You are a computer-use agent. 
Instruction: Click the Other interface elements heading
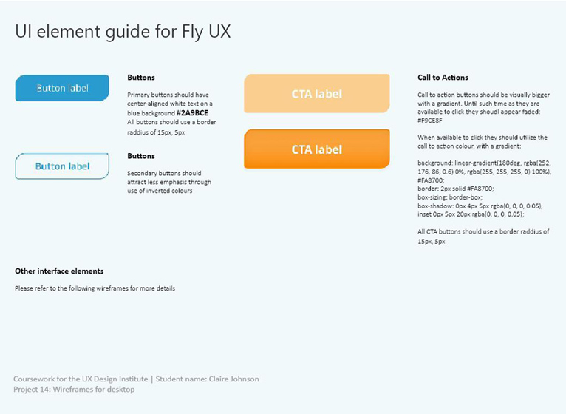tap(59, 271)
